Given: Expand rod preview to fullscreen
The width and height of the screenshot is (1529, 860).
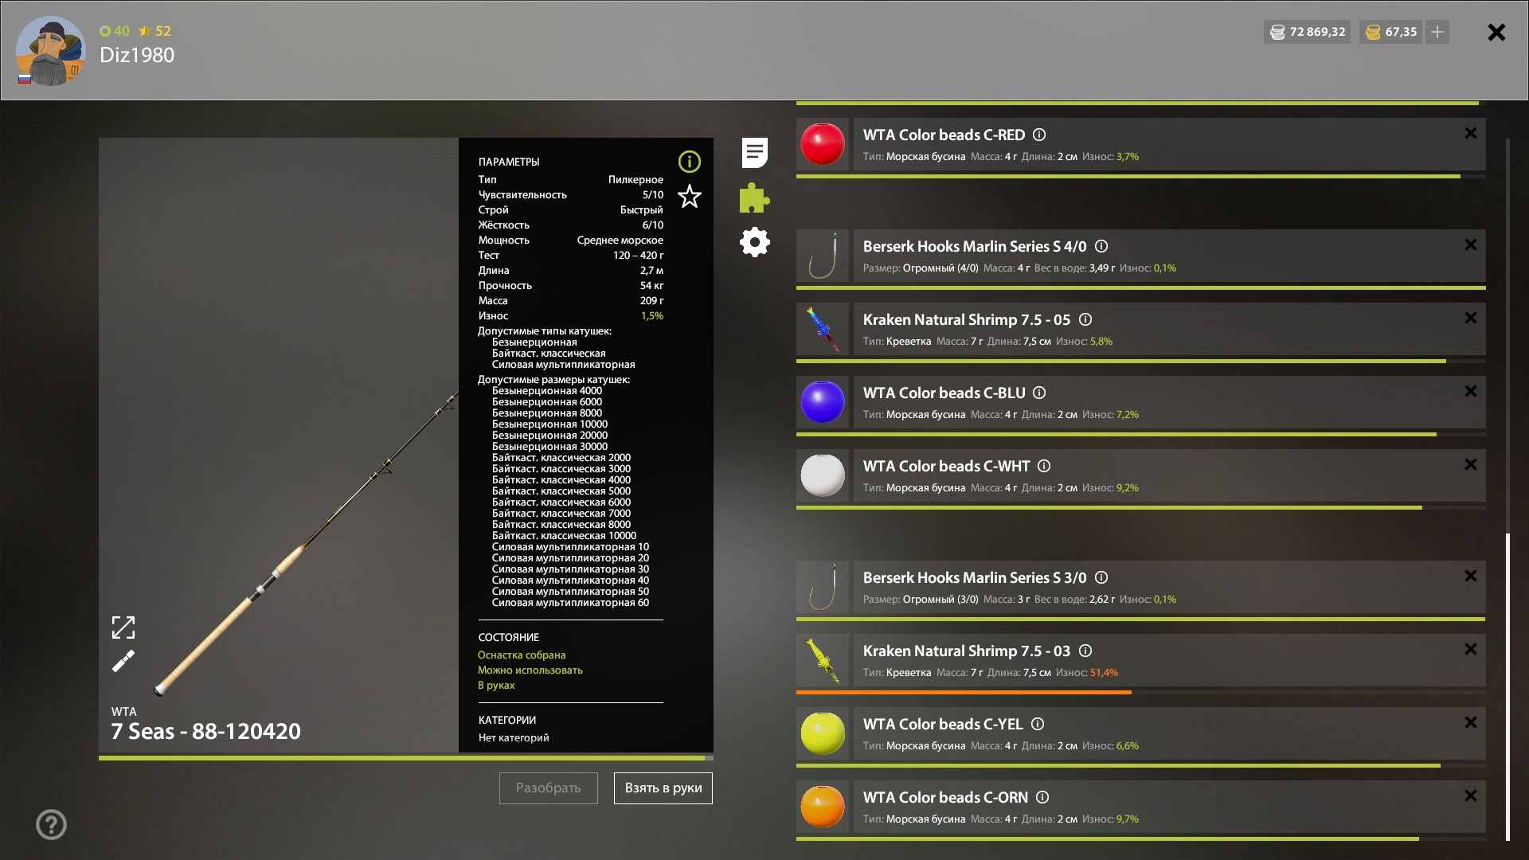Looking at the screenshot, I should click(x=123, y=627).
